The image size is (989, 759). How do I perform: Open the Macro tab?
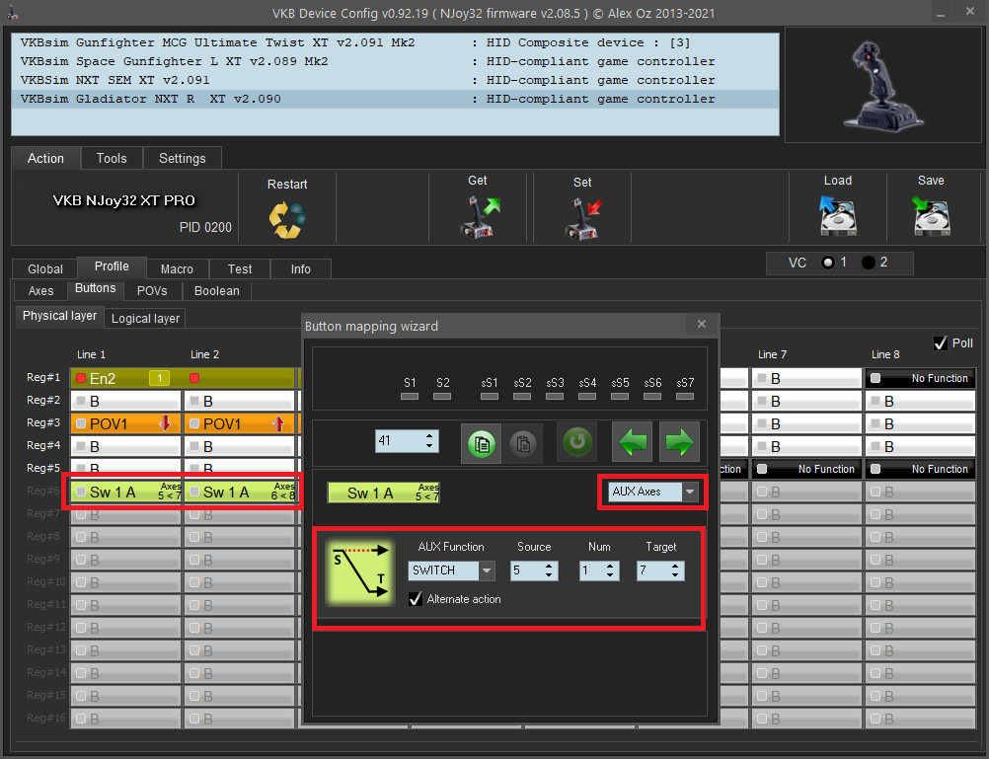point(177,268)
